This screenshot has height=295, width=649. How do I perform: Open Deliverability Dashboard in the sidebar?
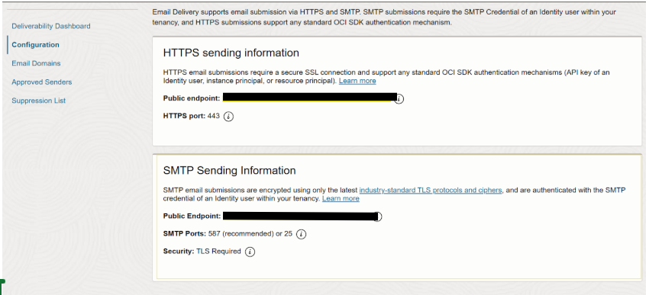click(51, 26)
